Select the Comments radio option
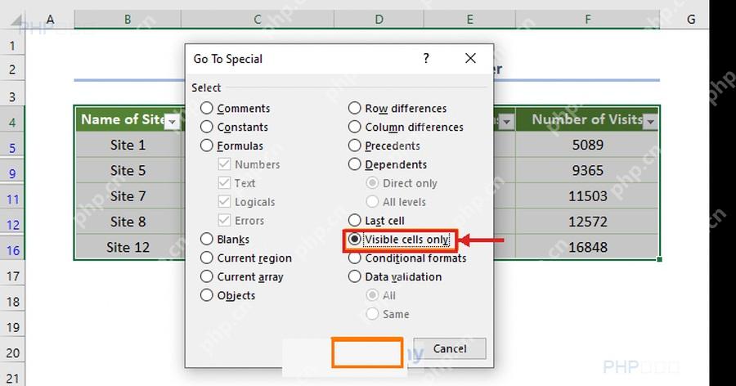The image size is (736, 386). coord(236,109)
